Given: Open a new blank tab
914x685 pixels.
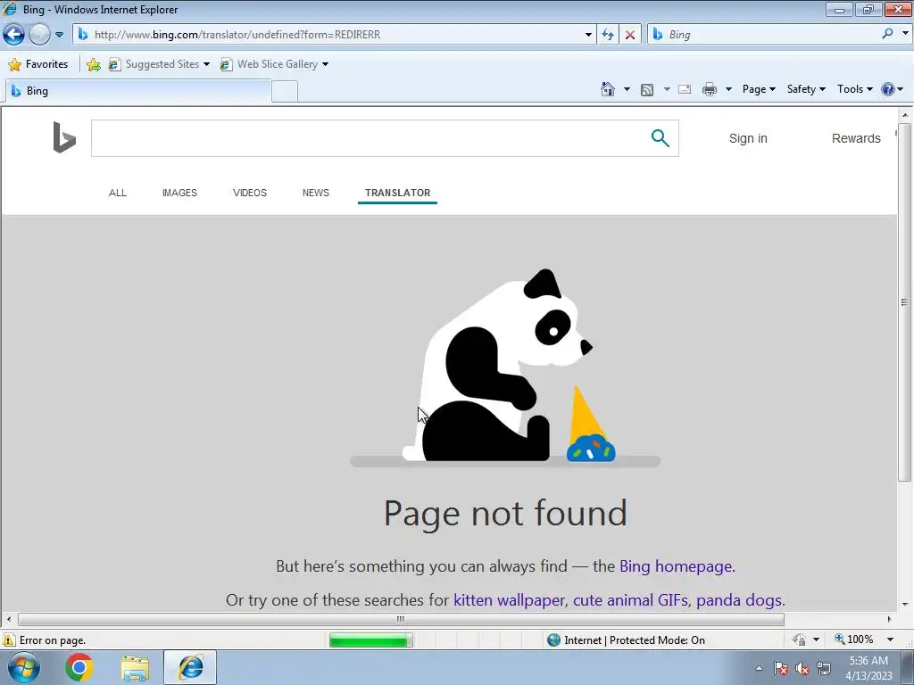Looking at the screenshot, I should (x=285, y=92).
